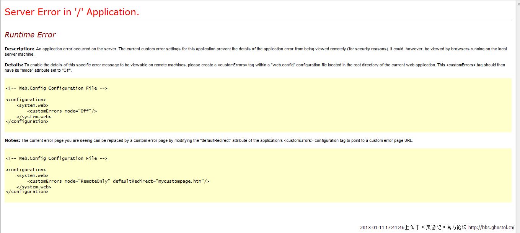Click the bold "Details:" label

point(14,65)
